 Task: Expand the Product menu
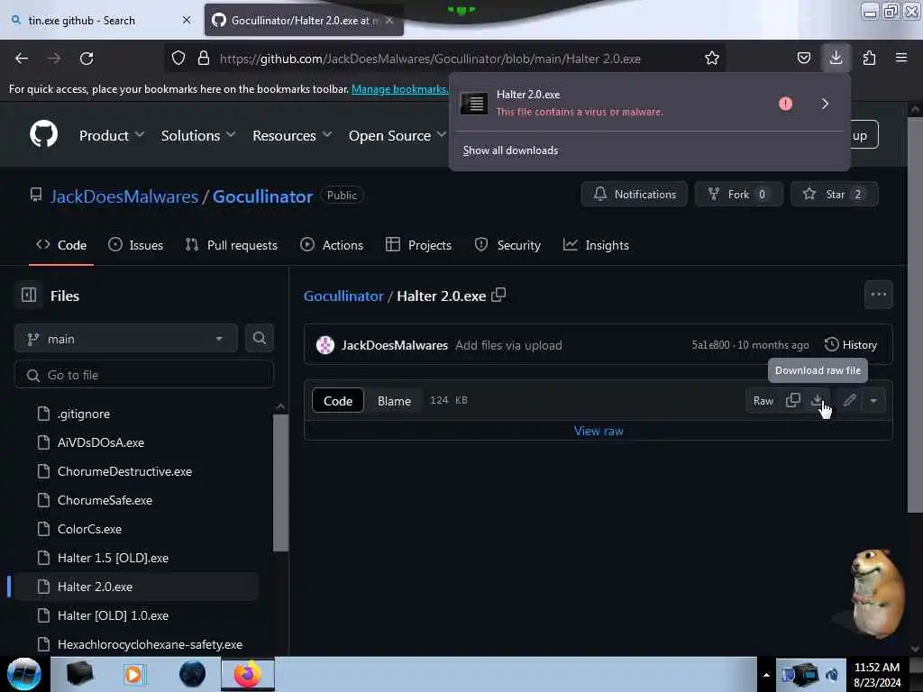(112, 135)
